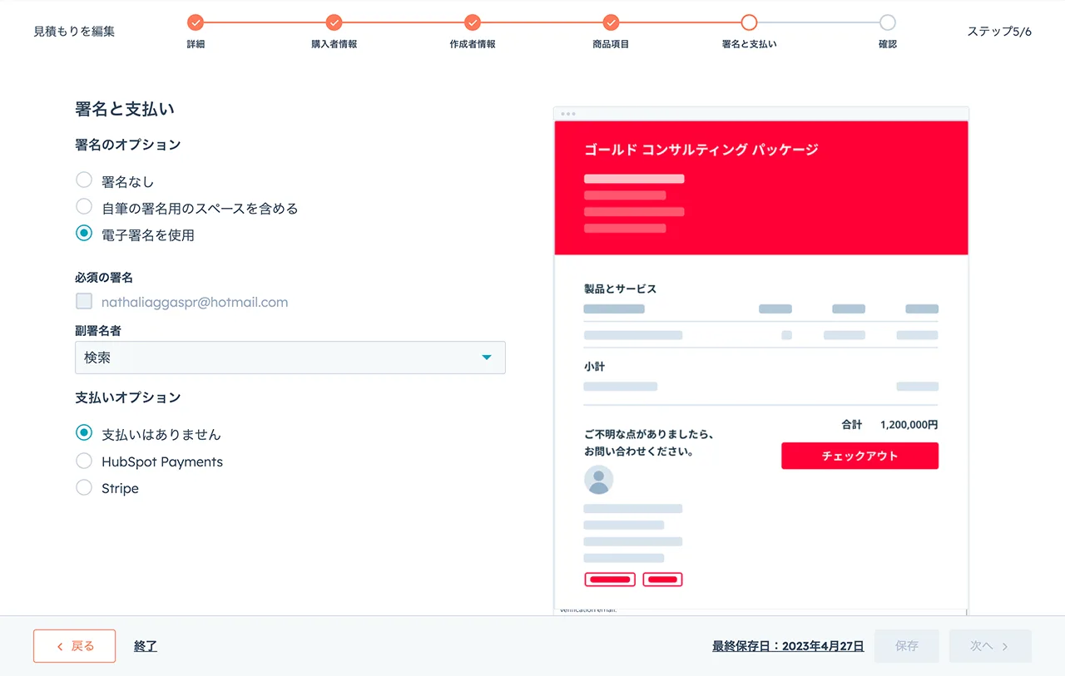Click the 終了 link

coord(146,646)
